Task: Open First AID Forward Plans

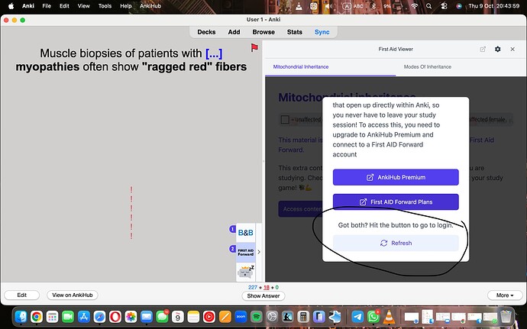Action: coord(396,202)
